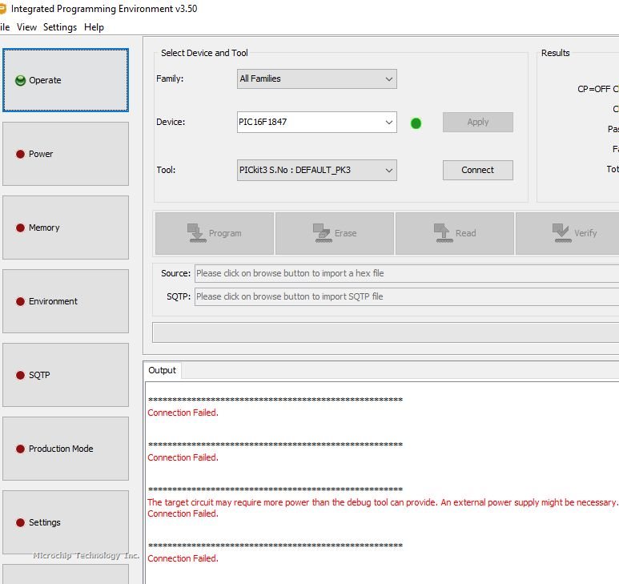Screen dimensions: 619x584
Task: Click the Apply button
Action: [477, 122]
